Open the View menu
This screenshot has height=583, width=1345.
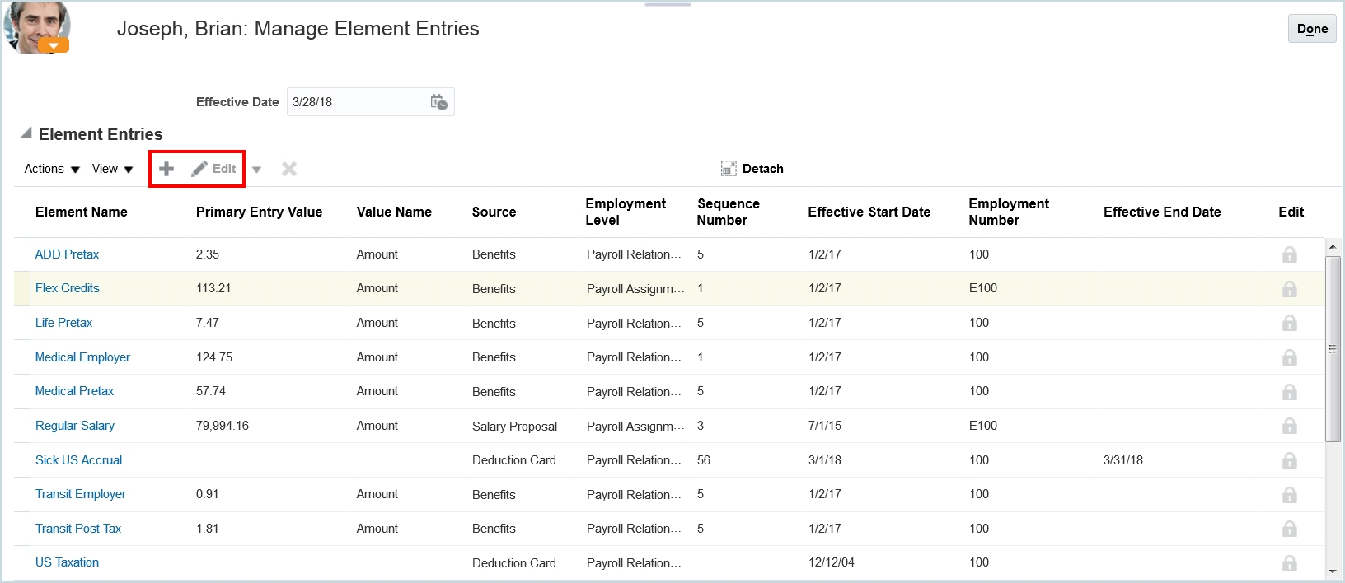112,169
